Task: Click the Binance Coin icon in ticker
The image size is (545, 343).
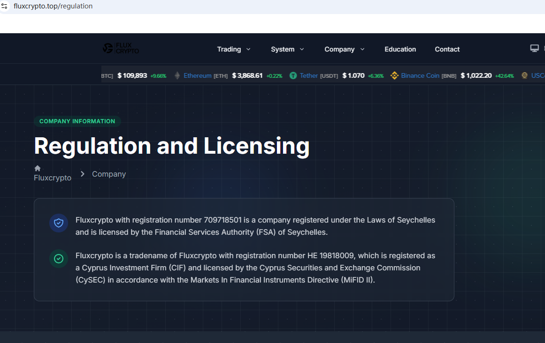Action: (394, 75)
